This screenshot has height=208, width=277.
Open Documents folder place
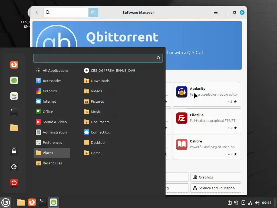[97, 122]
